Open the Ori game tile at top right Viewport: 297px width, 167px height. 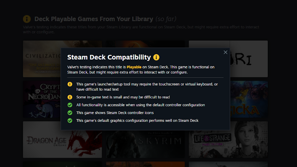coord(249,59)
